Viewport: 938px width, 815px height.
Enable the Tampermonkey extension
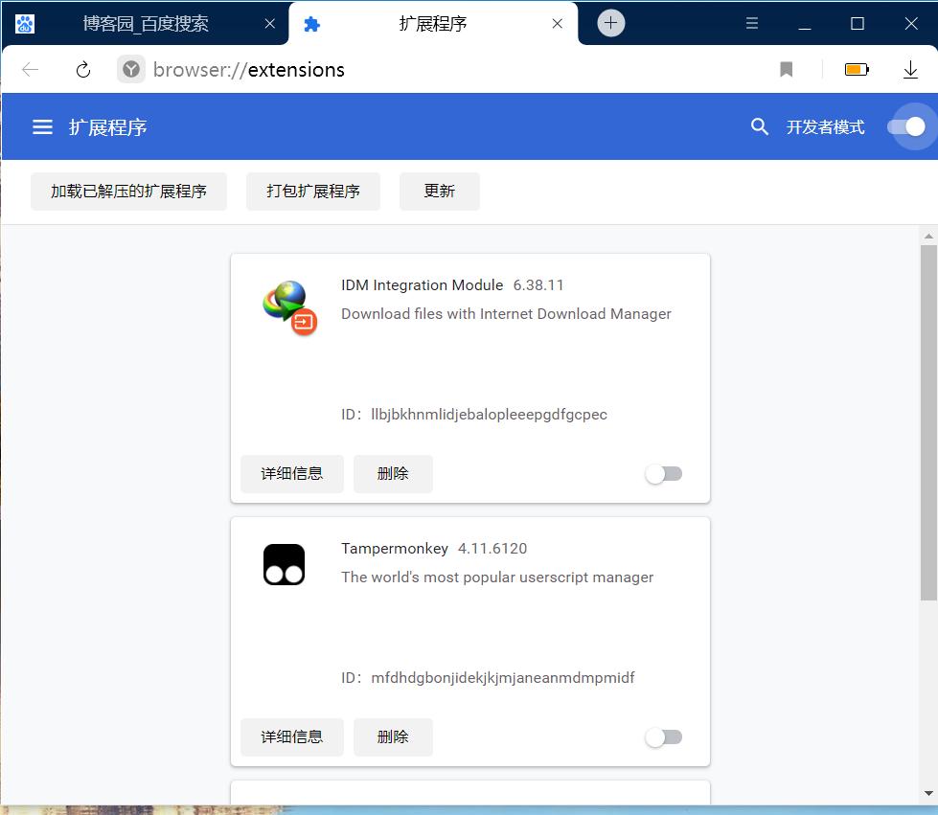click(664, 737)
